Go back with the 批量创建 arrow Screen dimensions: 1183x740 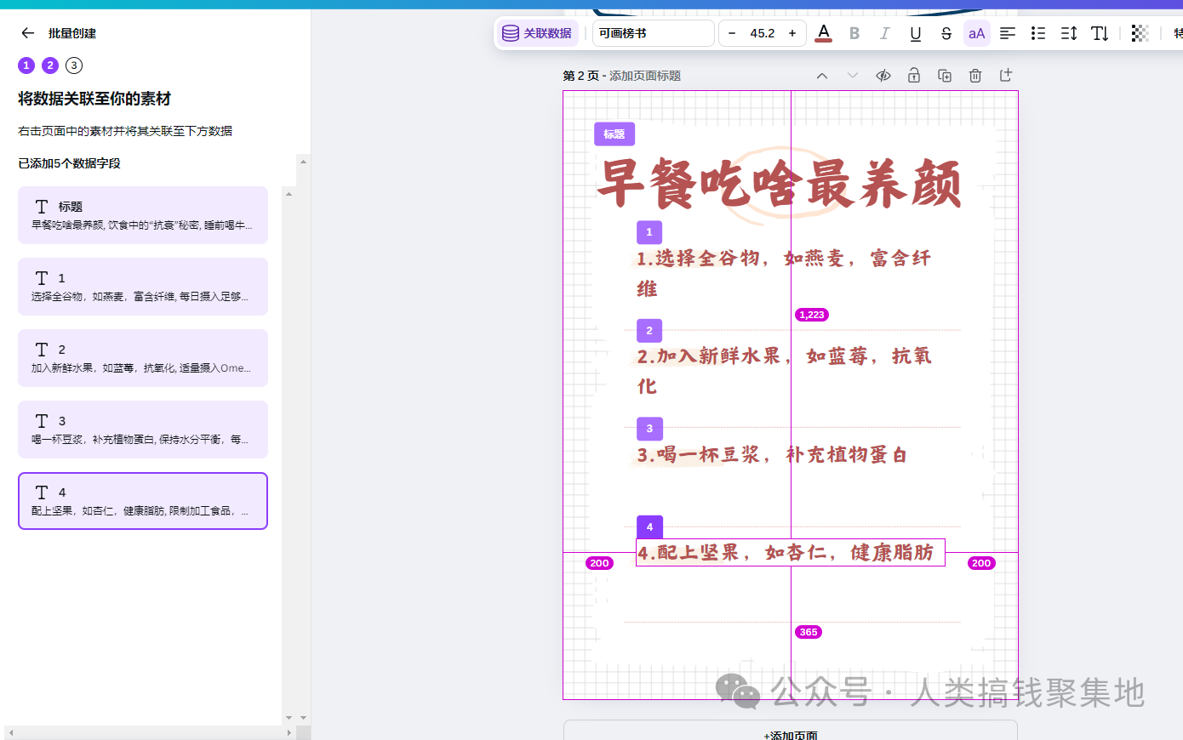(x=27, y=33)
